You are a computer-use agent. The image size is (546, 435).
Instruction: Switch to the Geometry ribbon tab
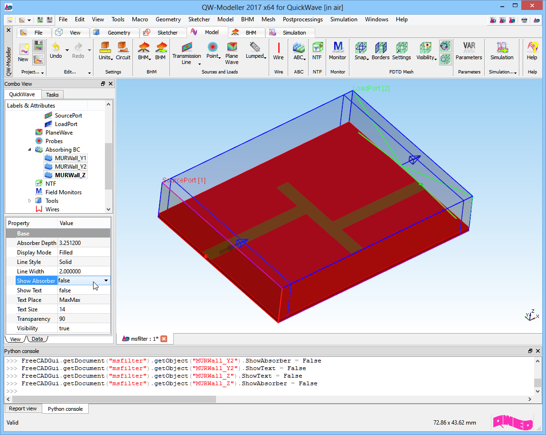pyautogui.click(x=114, y=32)
